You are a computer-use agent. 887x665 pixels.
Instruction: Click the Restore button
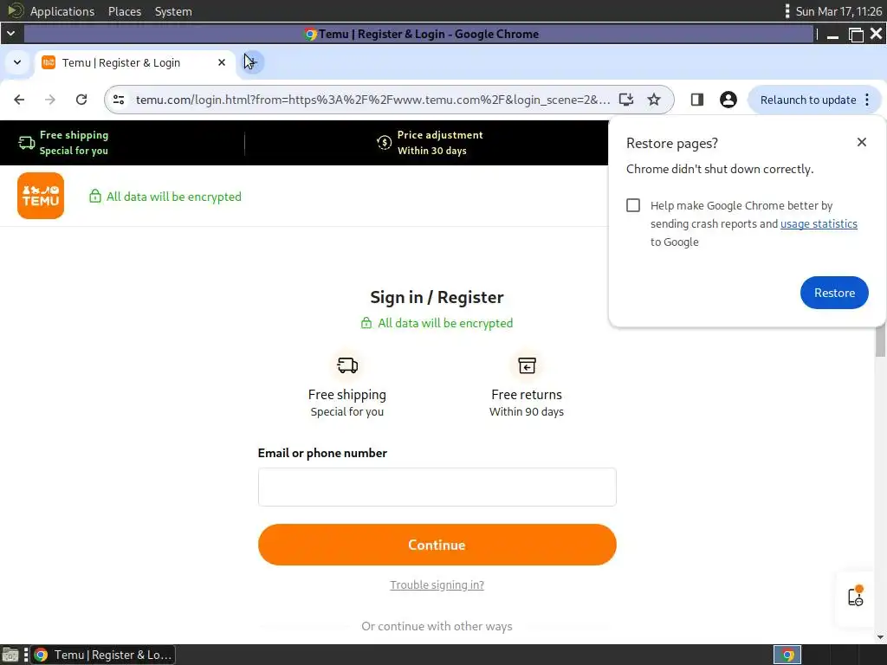click(834, 293)
